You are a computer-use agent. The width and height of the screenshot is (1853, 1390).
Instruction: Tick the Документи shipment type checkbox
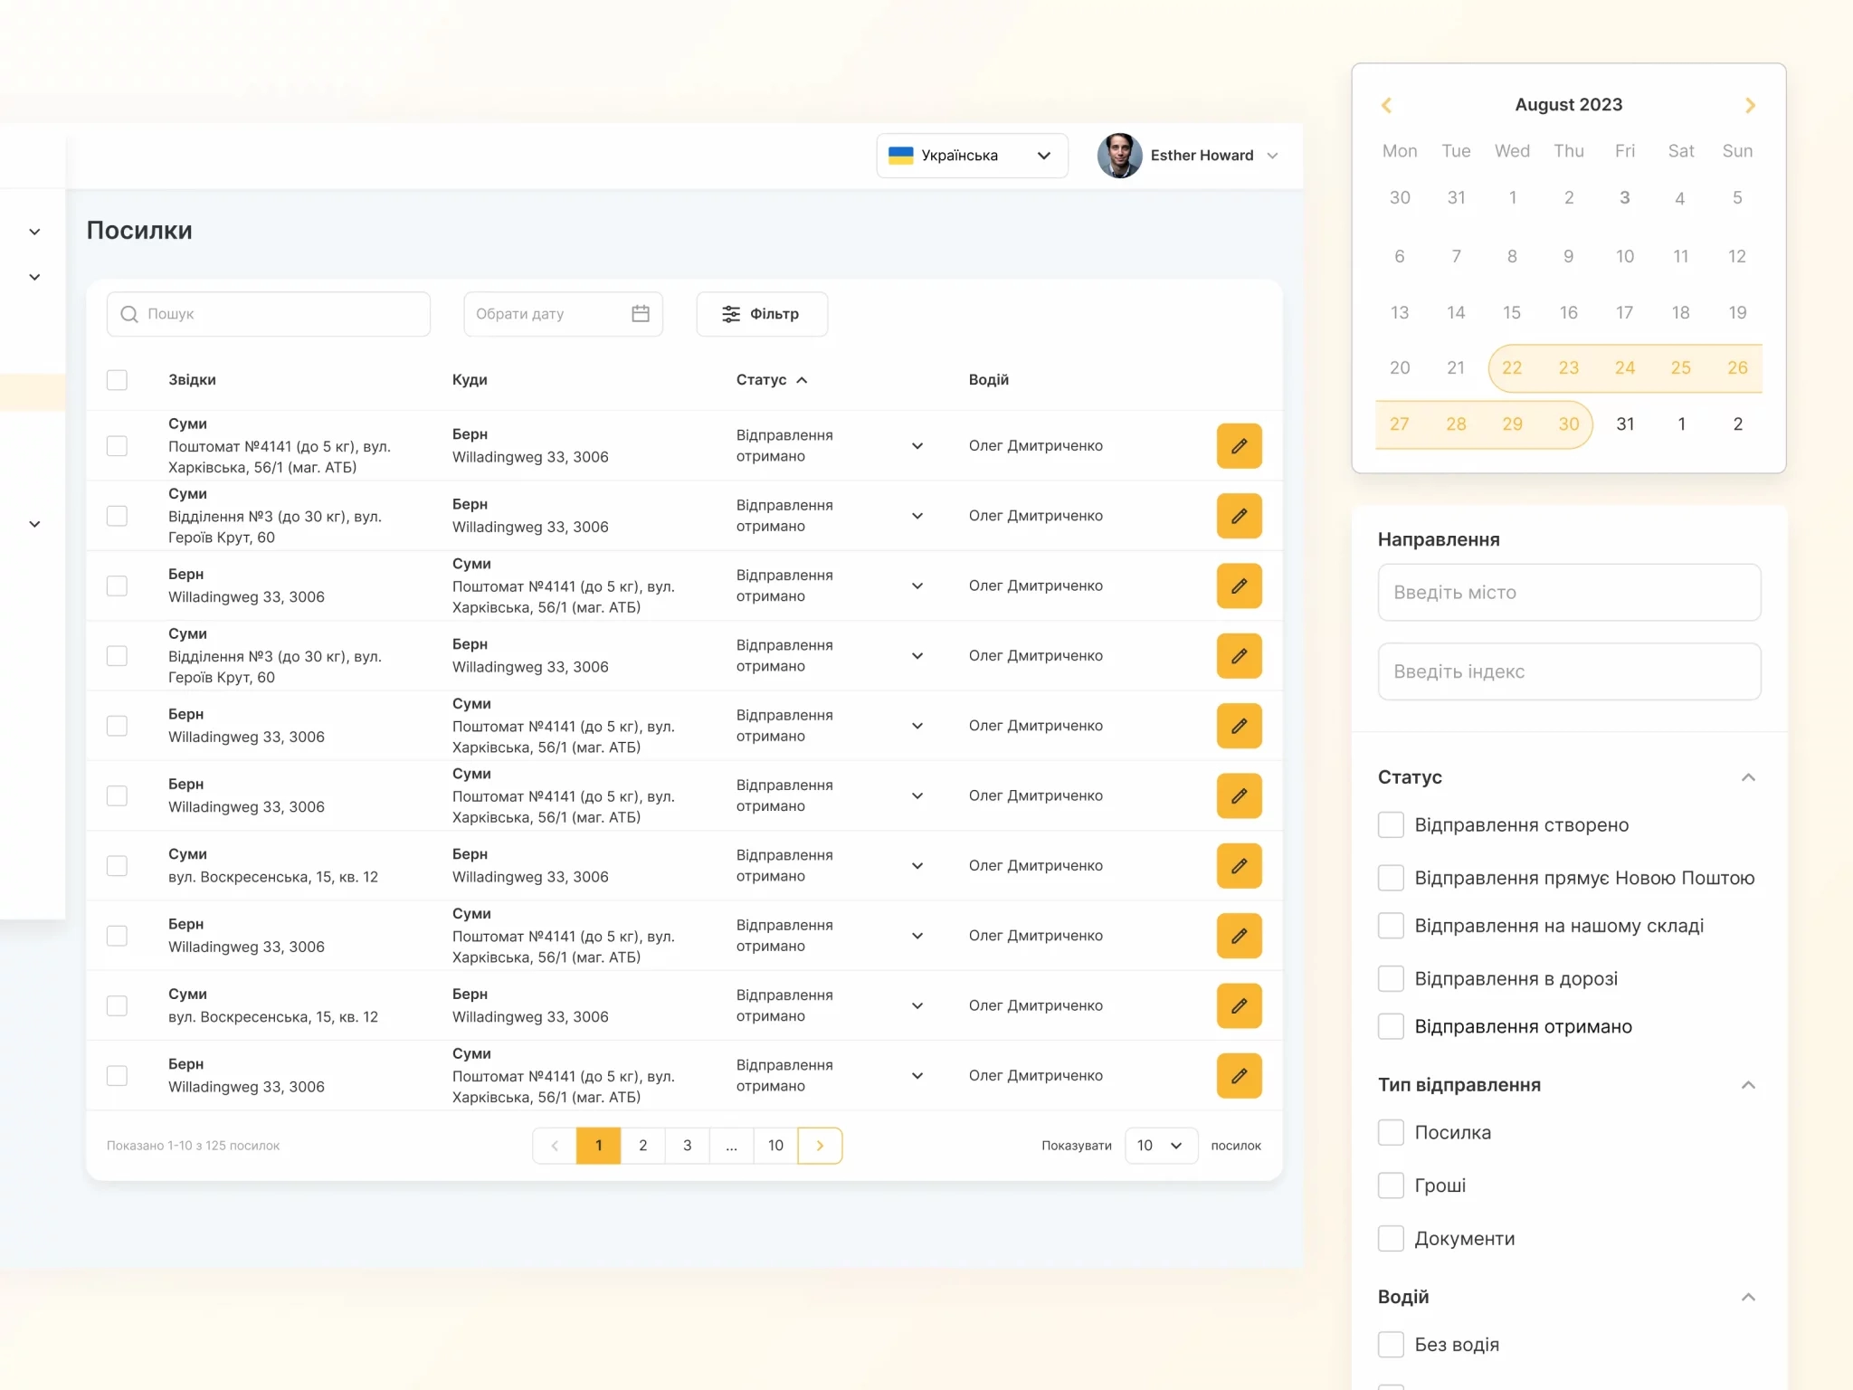pyautogui.click(x=1391, y=1238)
